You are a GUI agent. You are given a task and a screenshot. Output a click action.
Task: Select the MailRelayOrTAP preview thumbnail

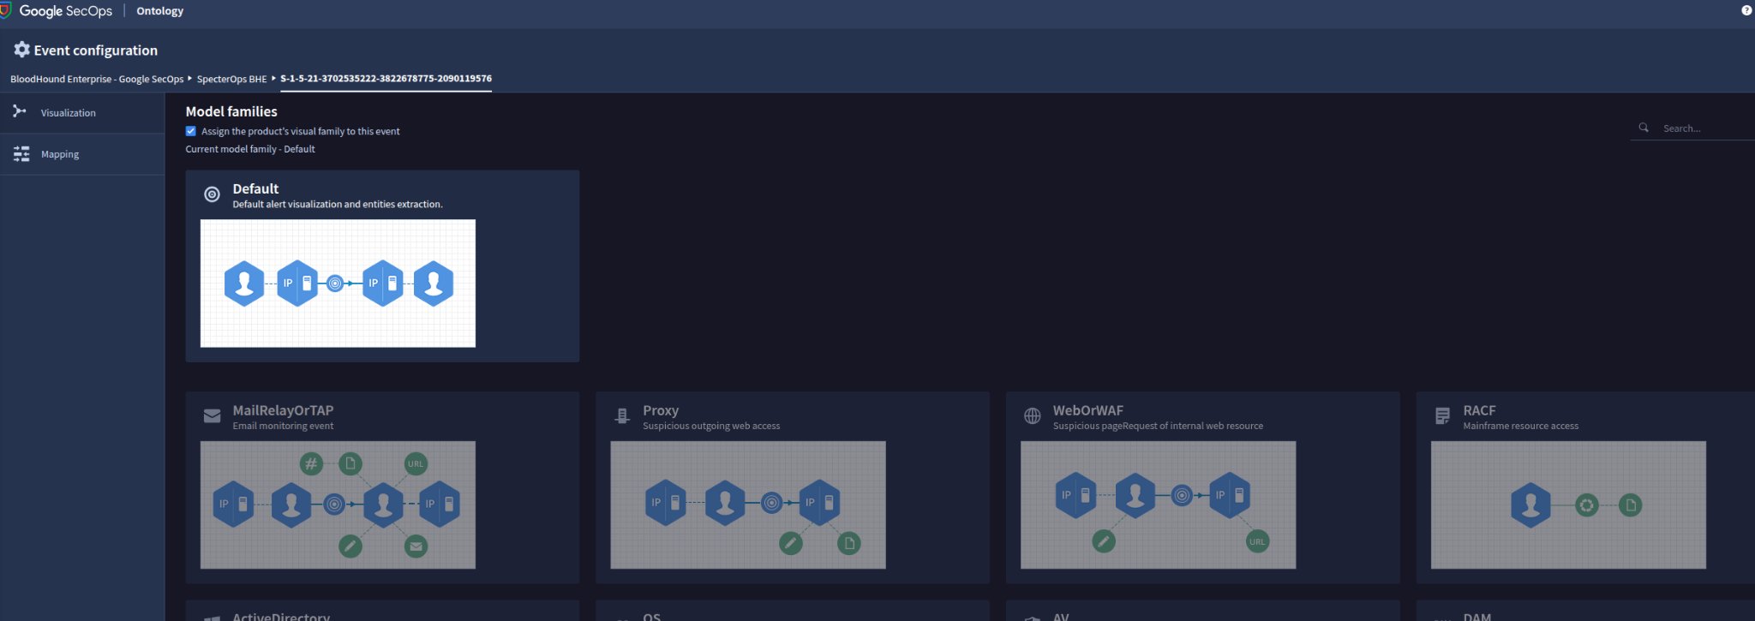pos(338,505)
